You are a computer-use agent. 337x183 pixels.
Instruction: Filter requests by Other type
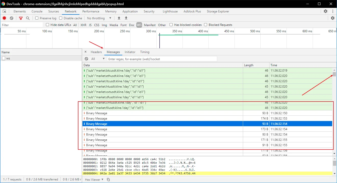coord(162,25)
